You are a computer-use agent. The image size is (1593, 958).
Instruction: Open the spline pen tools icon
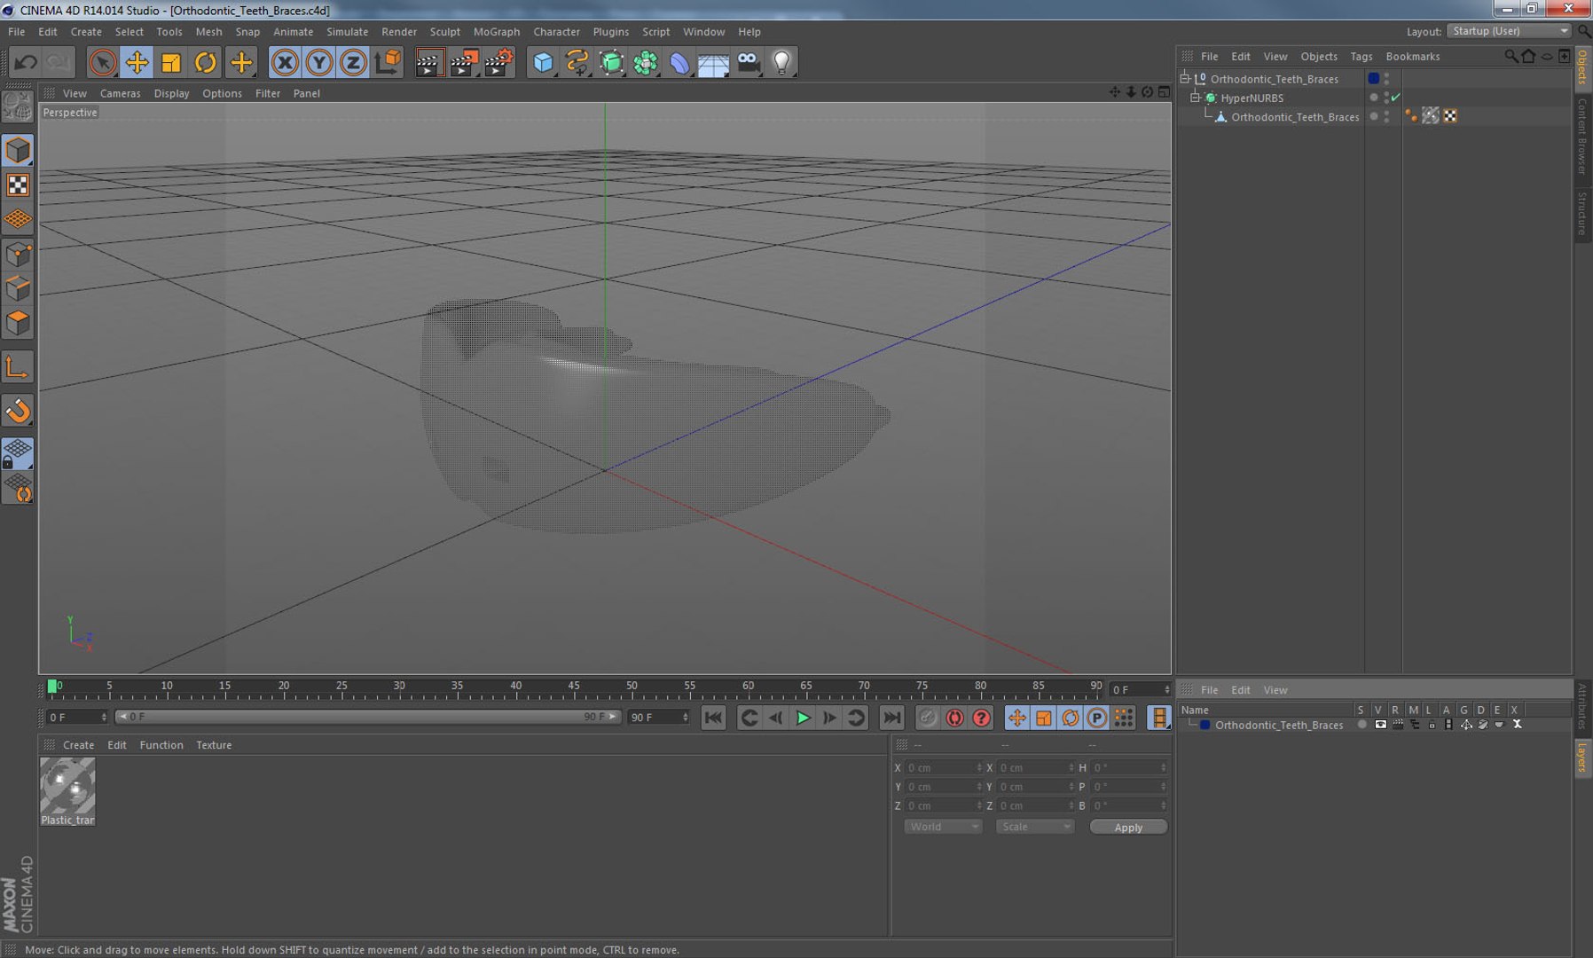tap(577, 62)
